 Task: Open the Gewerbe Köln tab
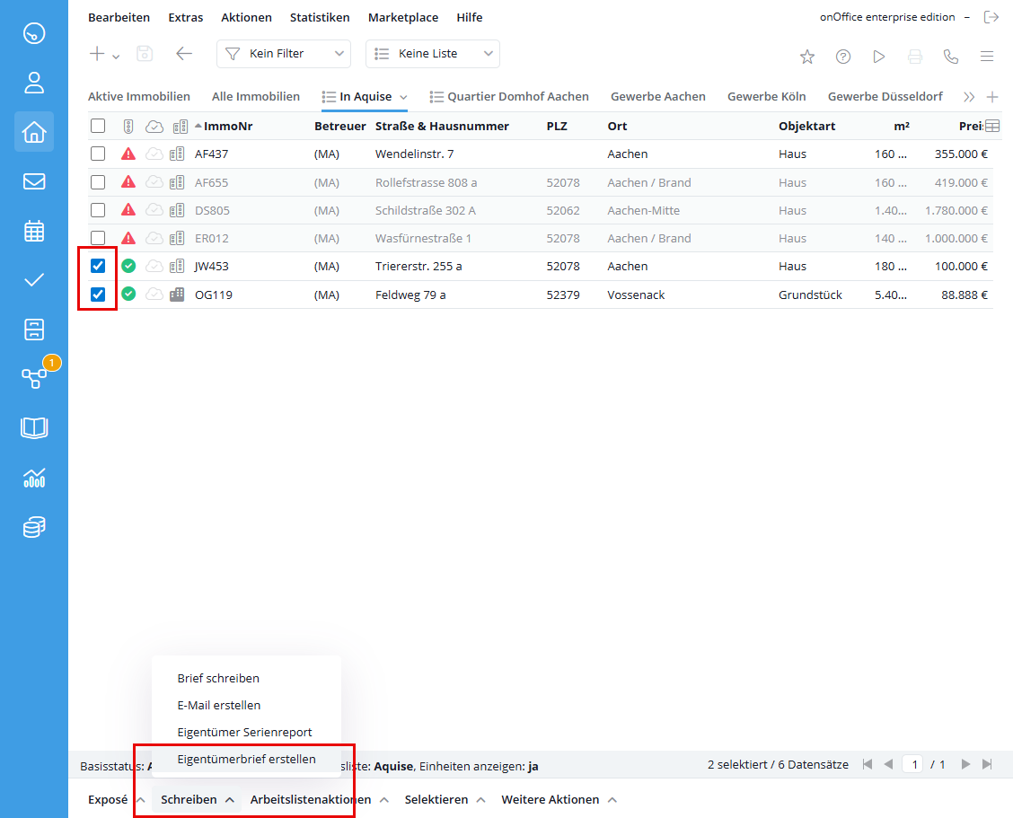click(766, 96)
